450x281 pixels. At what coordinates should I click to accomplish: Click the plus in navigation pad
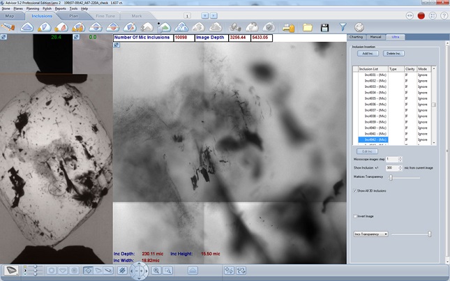[x=141, y=271]
